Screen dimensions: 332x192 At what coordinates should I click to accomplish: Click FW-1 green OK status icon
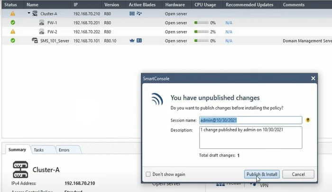pos(13,22)
